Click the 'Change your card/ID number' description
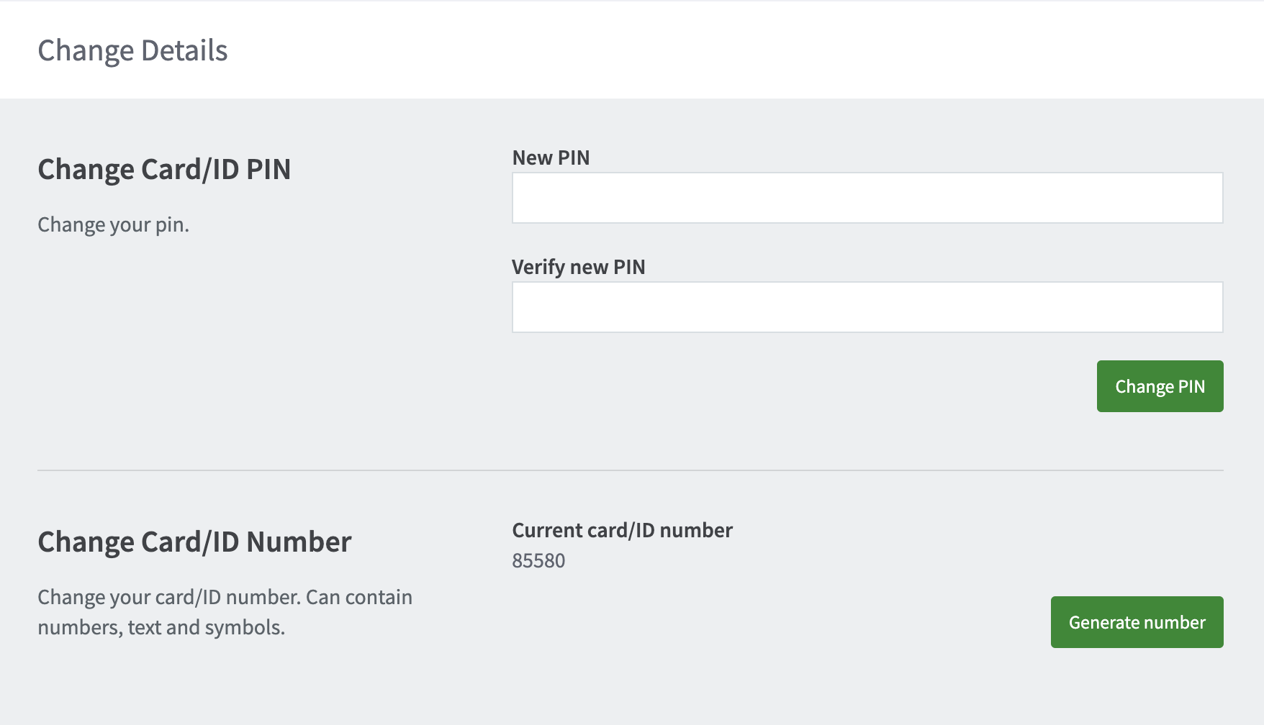1264x725 pixels. coord(168,597)
